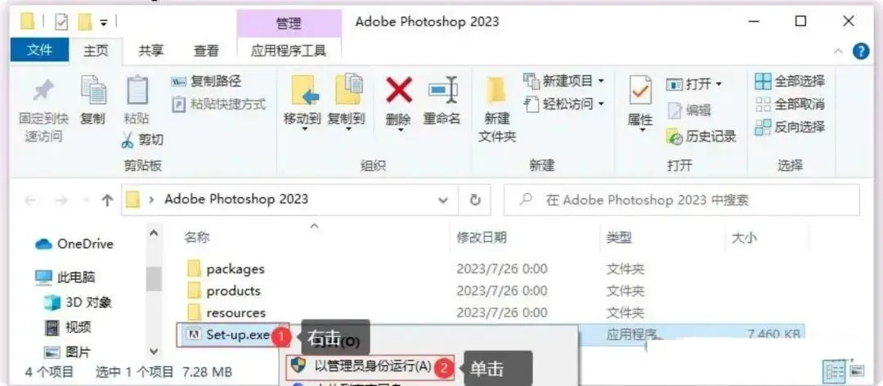Click the navigation pane scroll down arrow

click(154, 352)
